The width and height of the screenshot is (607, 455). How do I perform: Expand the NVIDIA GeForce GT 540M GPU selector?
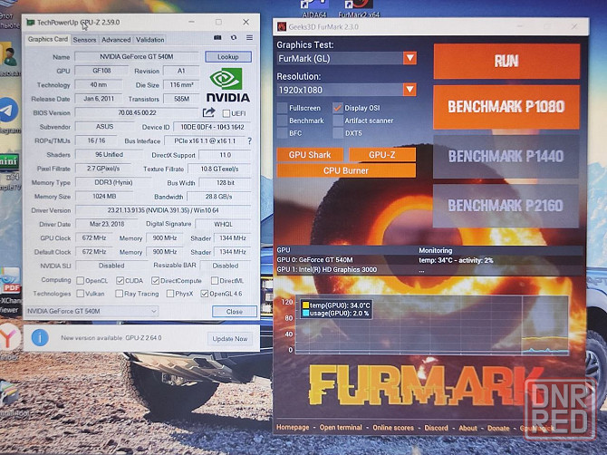click(x=92, y=311)
